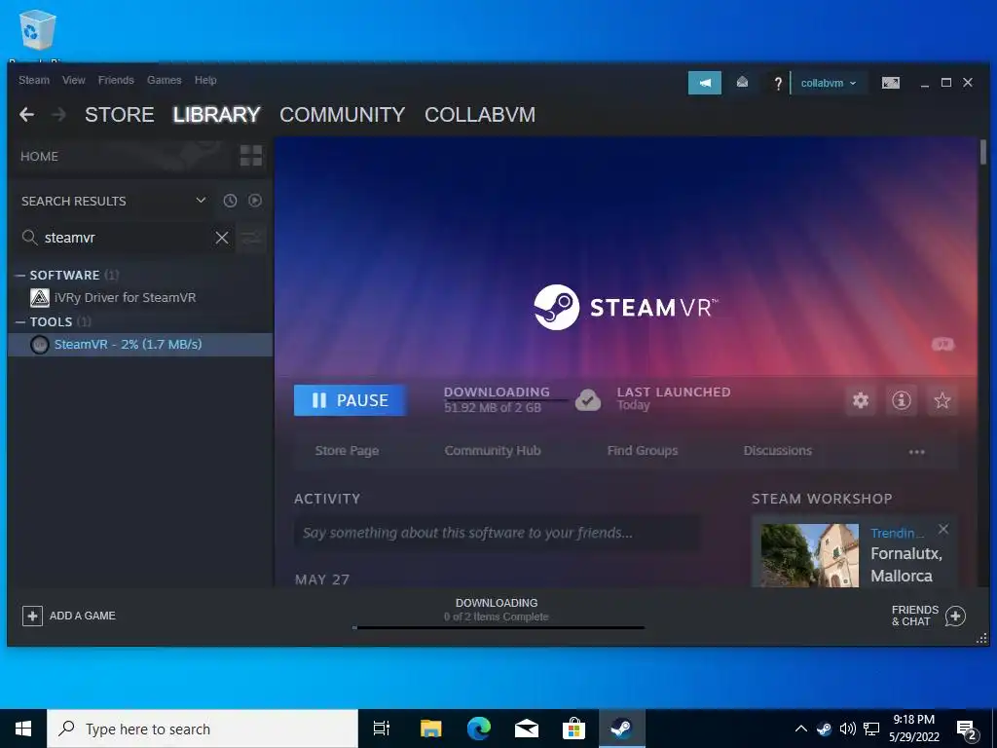Click the bottom download progress bar

pos(498,628)
